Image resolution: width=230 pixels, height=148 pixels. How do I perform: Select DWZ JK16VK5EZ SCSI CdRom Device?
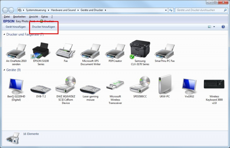coord(66,90)
